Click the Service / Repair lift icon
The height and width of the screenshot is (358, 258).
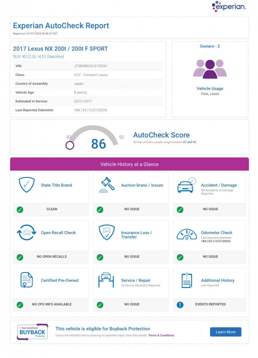(106, 280)
